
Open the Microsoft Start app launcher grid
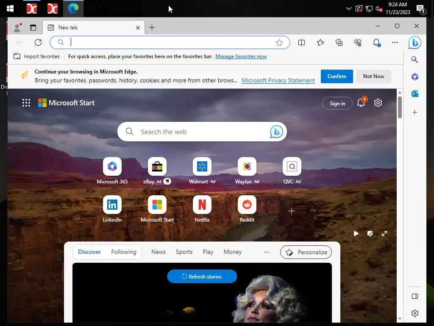coord(26,103)
